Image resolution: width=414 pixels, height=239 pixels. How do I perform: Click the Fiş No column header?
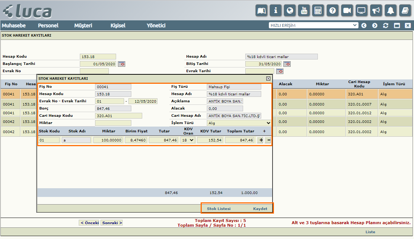click(11, 84)
